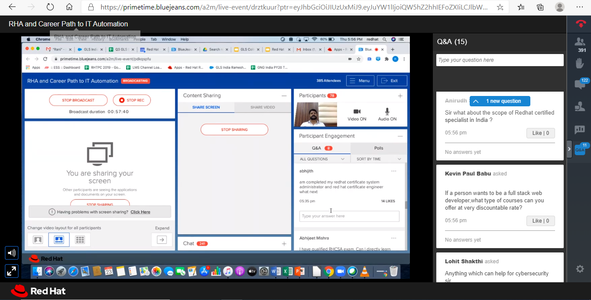Add this page to favorites with star

tap(500, 7)
